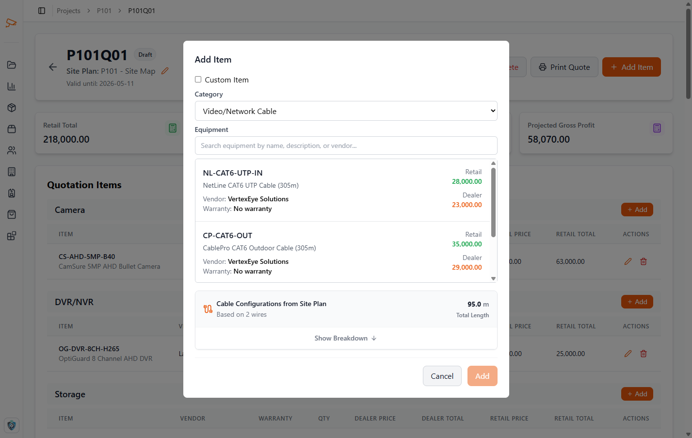Go to Projects breadcrumb

(68, 11)
